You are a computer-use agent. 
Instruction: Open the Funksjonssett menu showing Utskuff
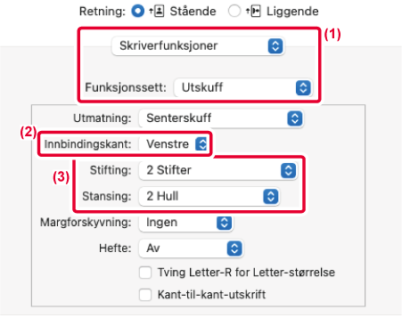pyautogui.click(x=243, y=87)
